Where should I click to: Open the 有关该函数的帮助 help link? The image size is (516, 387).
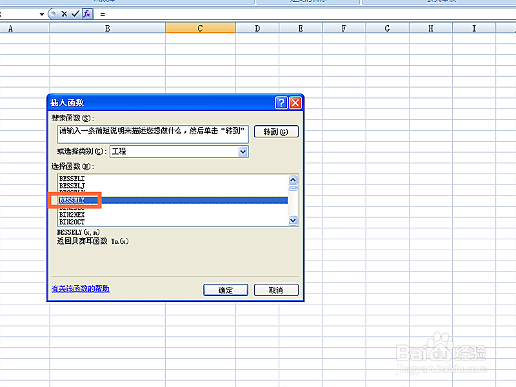pyautogui.click(x=80, y=288)
